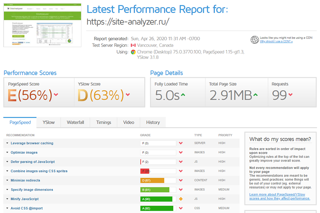Image resolution: width=320 pixels, height=213 pixels.
Task: Click Defer parsing of JavaScript recommendation
Action: point(33,162)
